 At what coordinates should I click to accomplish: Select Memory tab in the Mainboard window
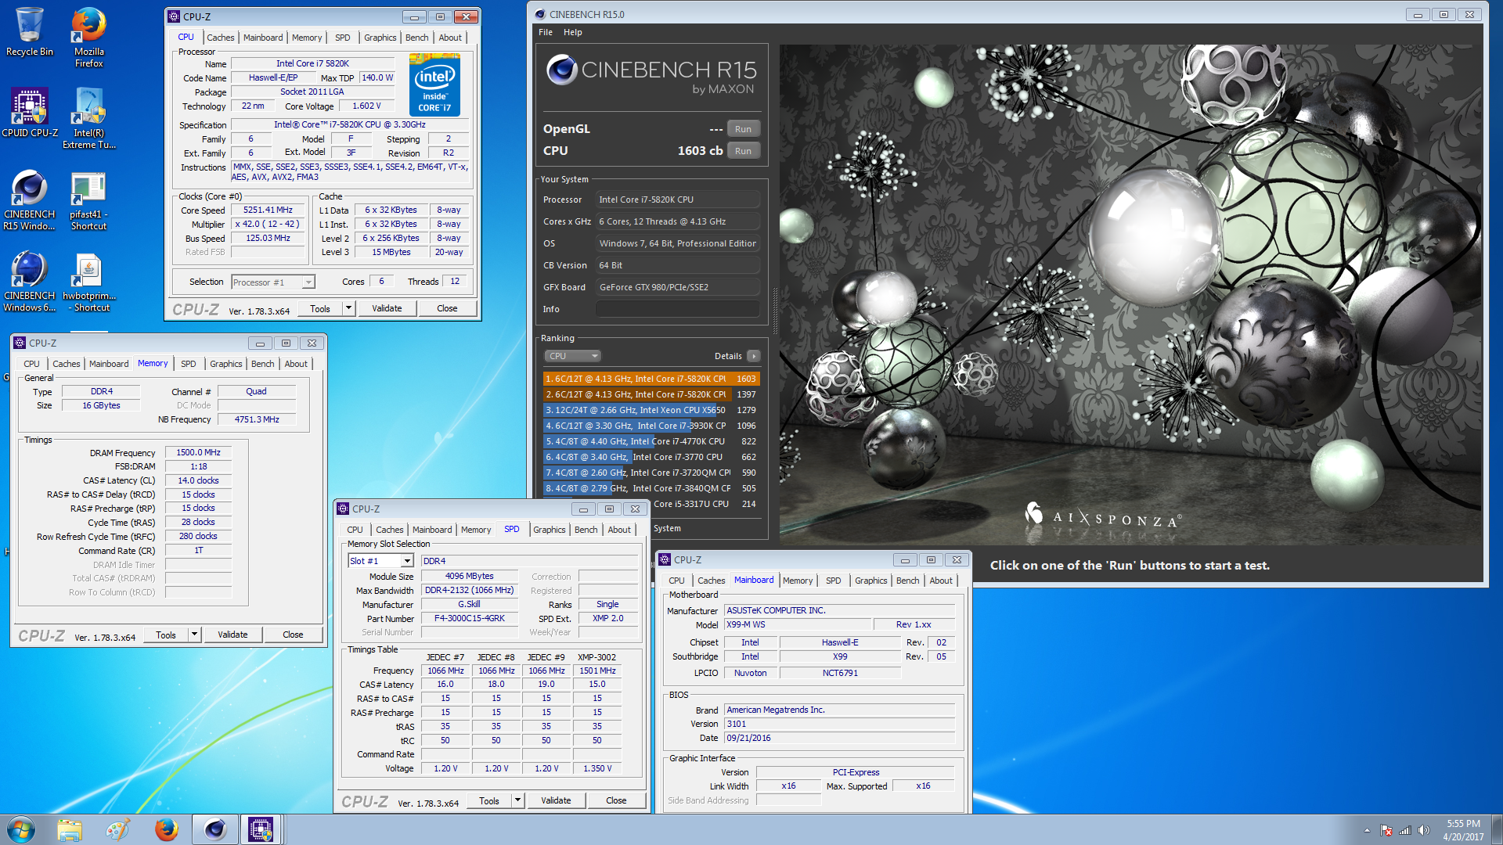click(x=798, y=581)
